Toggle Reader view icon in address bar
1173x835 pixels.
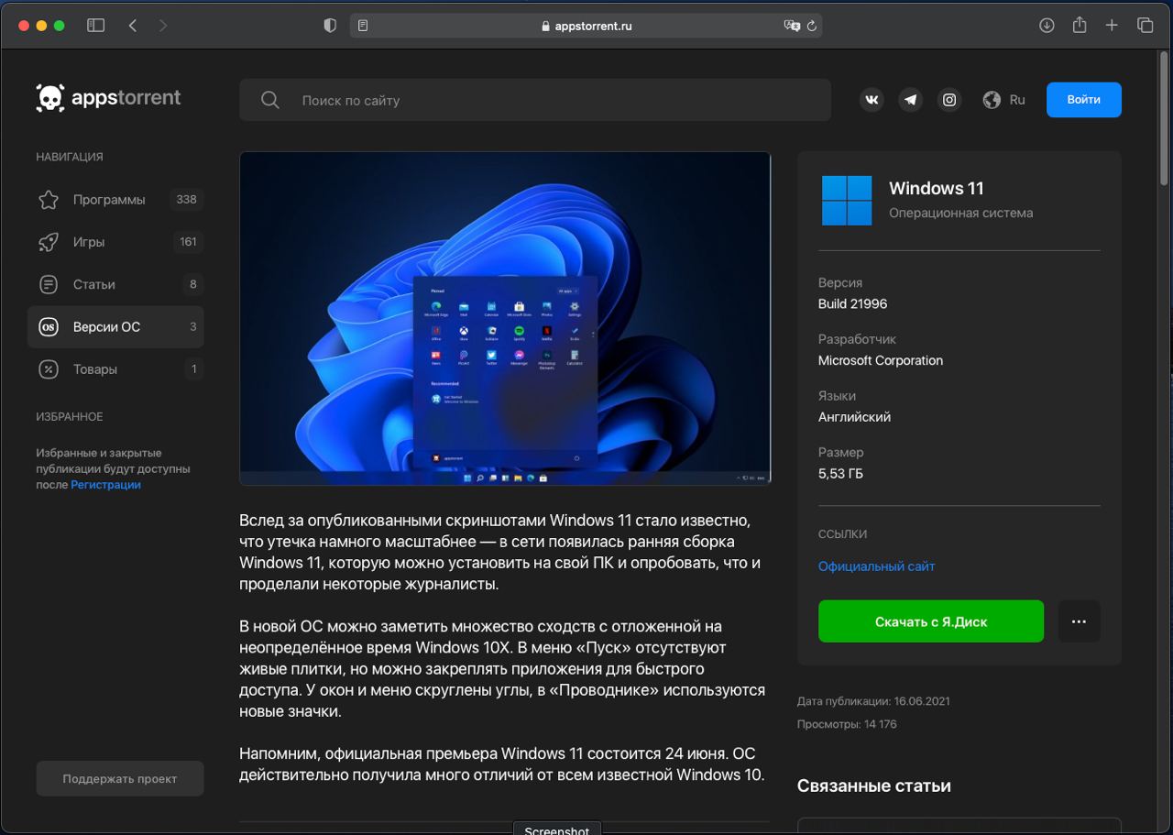tap(363, 26)
